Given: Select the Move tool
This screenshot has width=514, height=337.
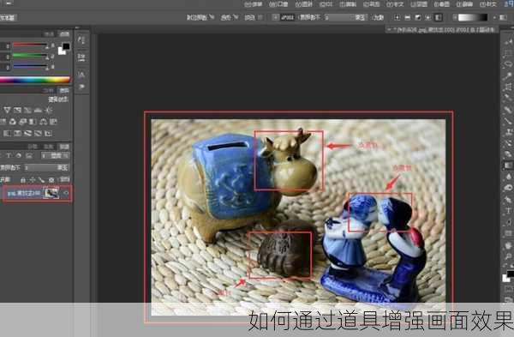Looking at the screenshot, I should 508,41.
